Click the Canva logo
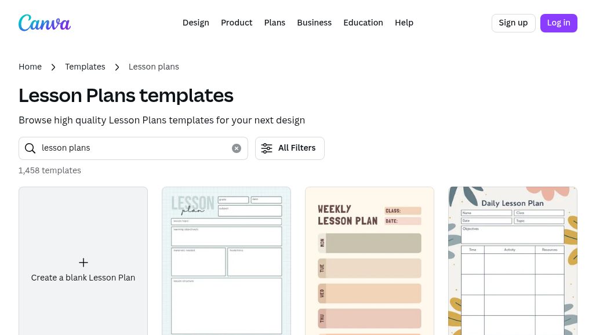 (45, 23)
